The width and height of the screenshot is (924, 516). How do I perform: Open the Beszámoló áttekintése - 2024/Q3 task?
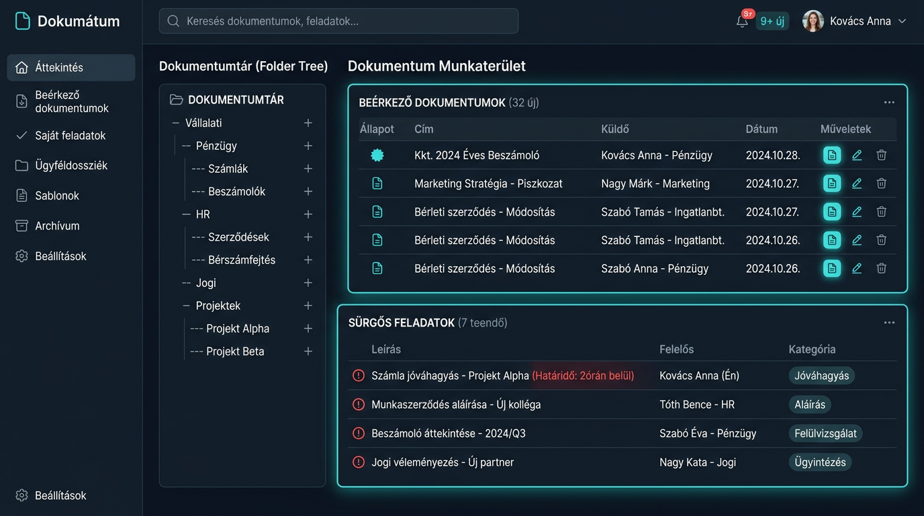(x=449, y=433)
